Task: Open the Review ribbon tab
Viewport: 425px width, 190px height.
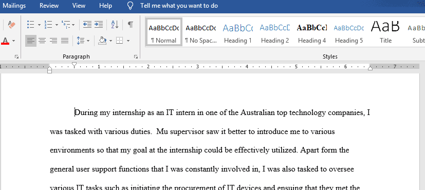Action: [x=49, y=6]
